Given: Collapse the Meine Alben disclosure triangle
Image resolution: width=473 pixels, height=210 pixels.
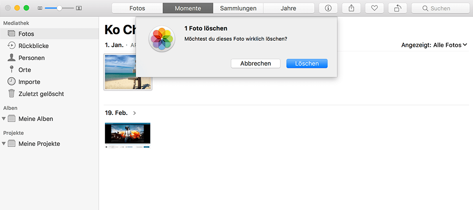Looking at the screenshot, I should pyautogui.click(x=4, y=119).
